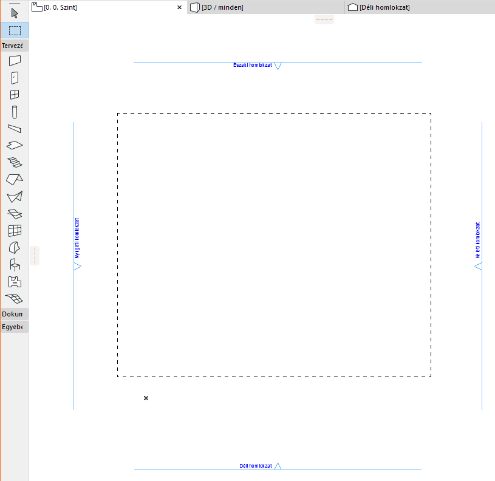Select the Object chair tool
Viewport: 495px width, 481px height.
[x=15, y=265]
